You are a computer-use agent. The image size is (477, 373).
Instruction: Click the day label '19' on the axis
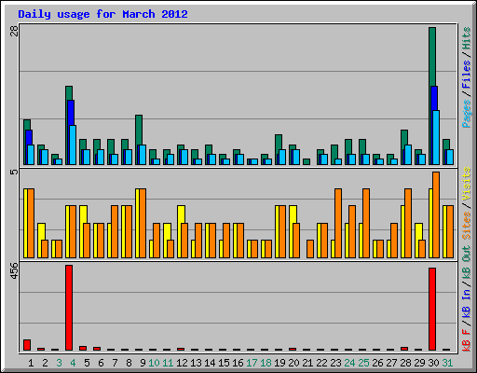pos(279,363)
